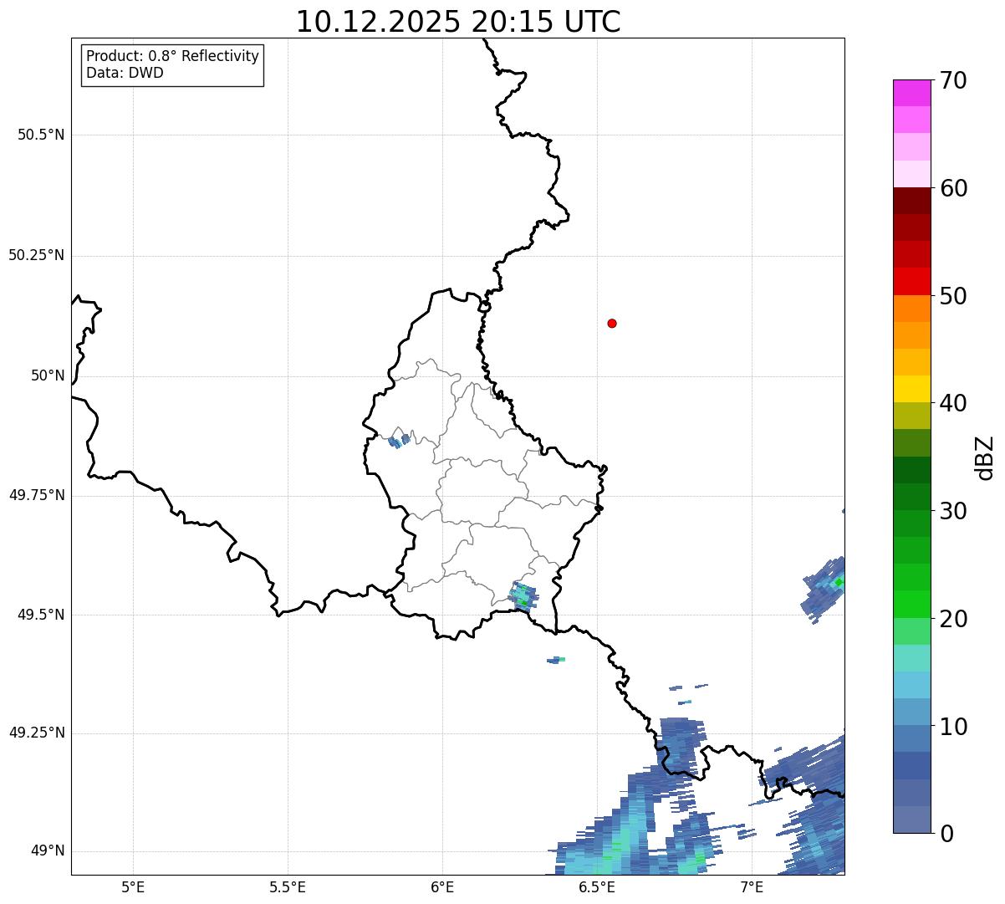Click the 50.5°N latitude label
This screenshot has height=904, width=1005.
click(41, 135)
